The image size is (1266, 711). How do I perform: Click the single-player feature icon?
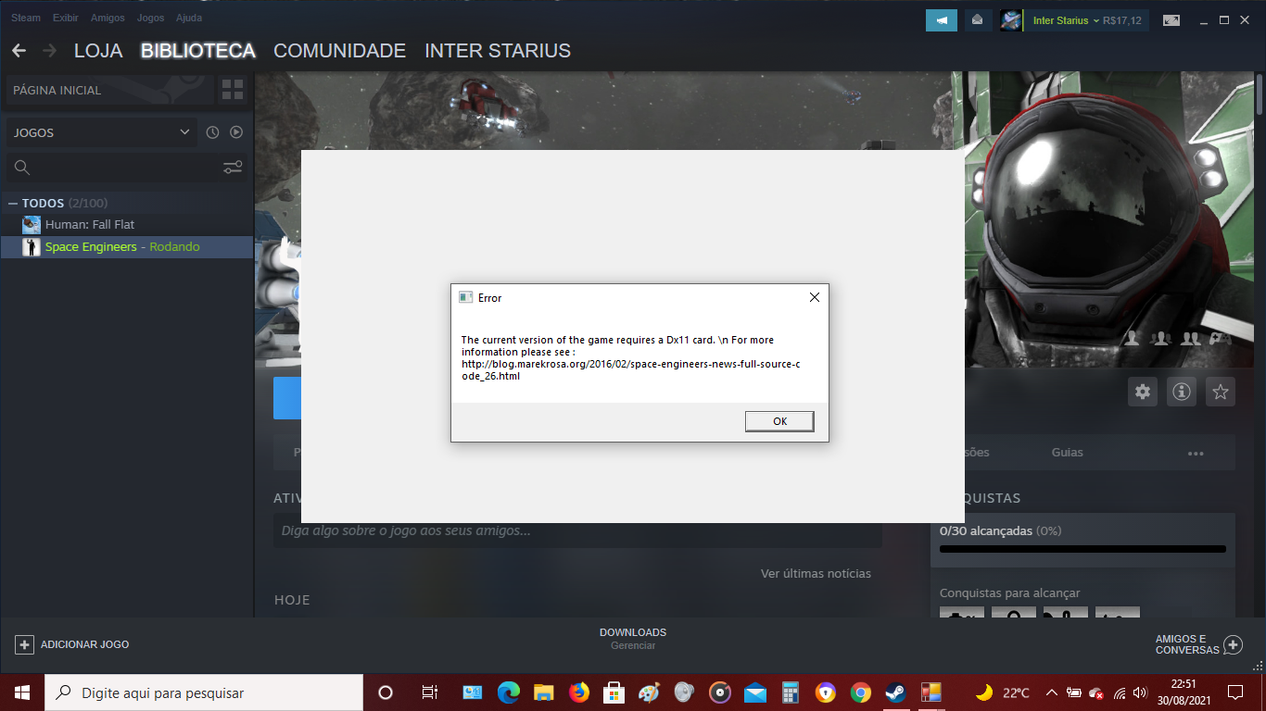[x=1132, y=339]
